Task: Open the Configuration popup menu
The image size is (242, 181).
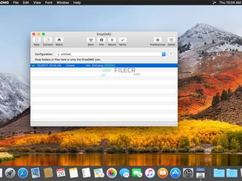Action: click(111, 54)
